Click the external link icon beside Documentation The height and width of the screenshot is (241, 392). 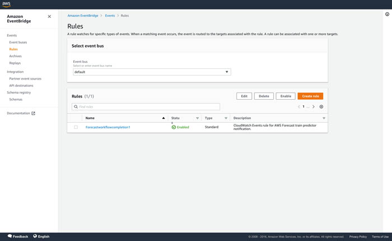click(33, 113)
